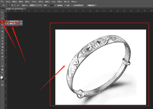The height and width of the screenshot is (109, 153).
Task: Click the Refine Edge button
Action: click(92, 6)
